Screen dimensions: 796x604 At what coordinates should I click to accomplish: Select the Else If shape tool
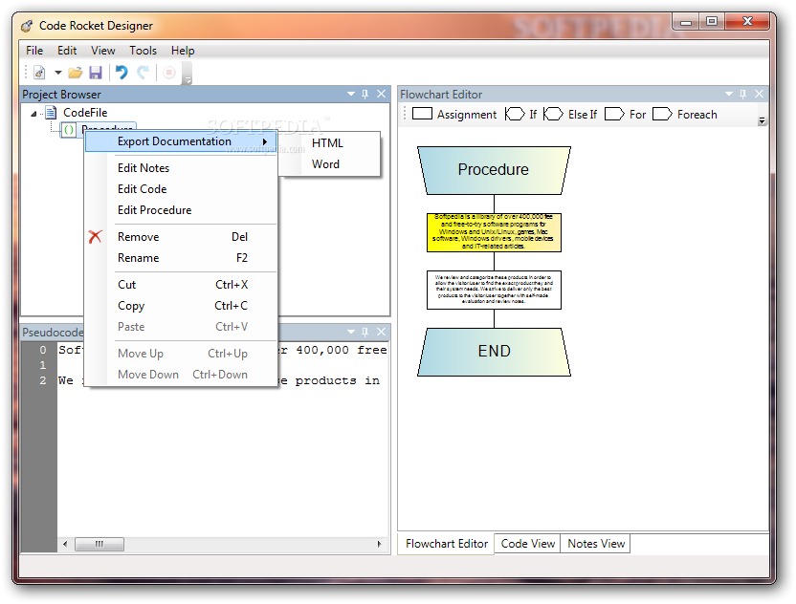point(570,115)
